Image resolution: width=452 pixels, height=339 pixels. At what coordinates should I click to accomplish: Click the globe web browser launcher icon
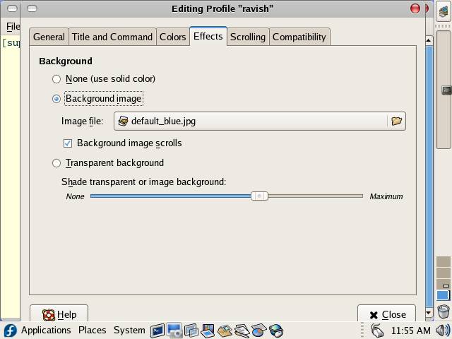(276, 331)
